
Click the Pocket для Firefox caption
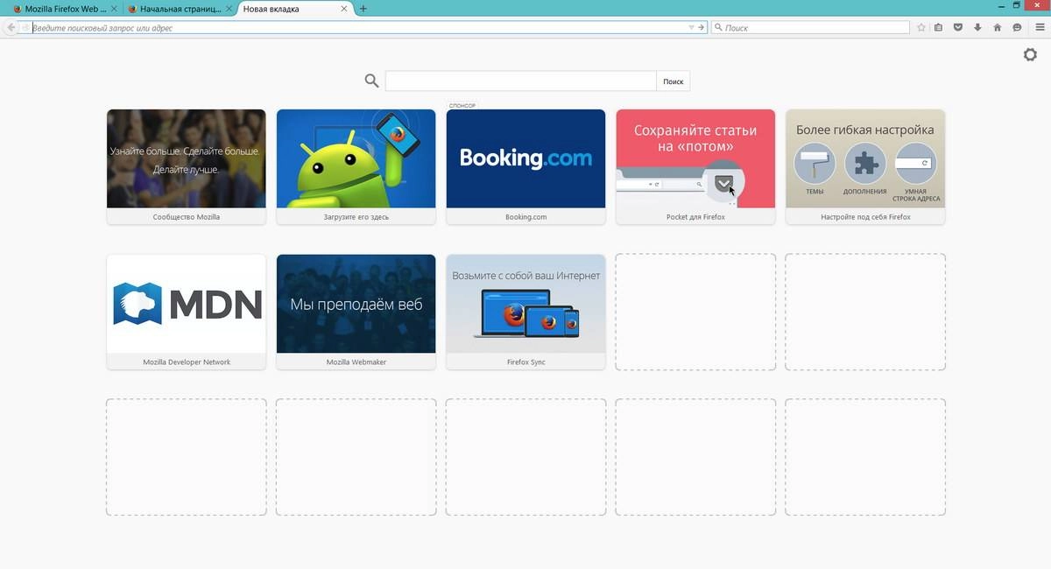(x=695, y=217)
